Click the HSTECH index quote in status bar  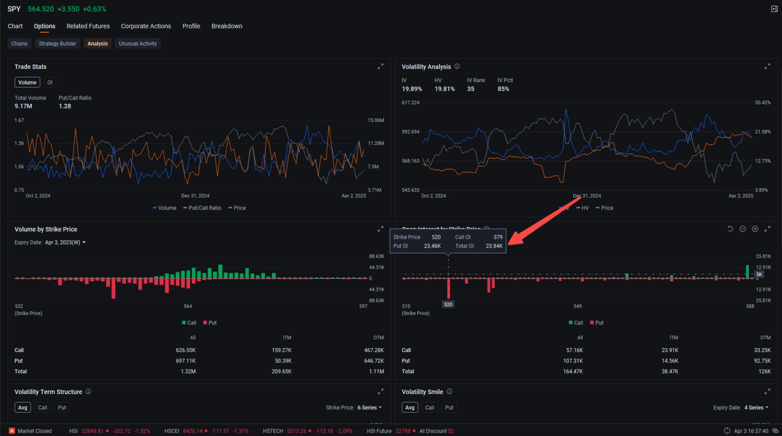pos(308,431)
